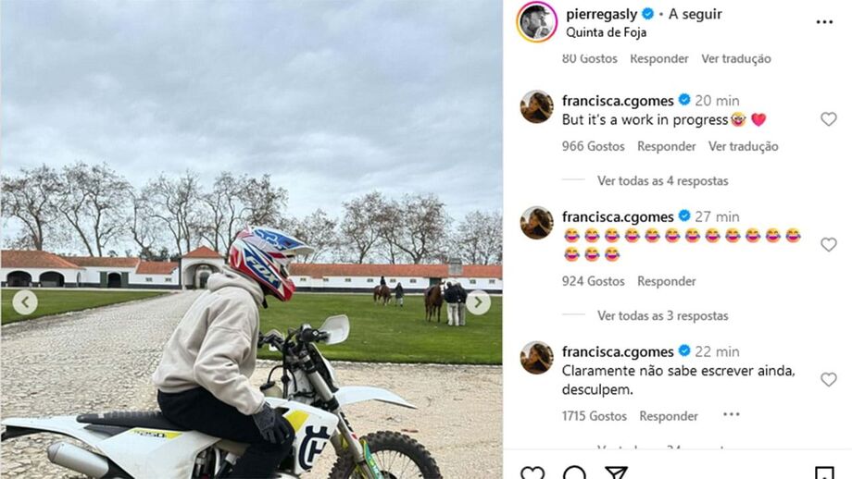Open pierregasly username link
Image resolution: width=852 pixels, height=479 pixels.
[x=602, y=14]
